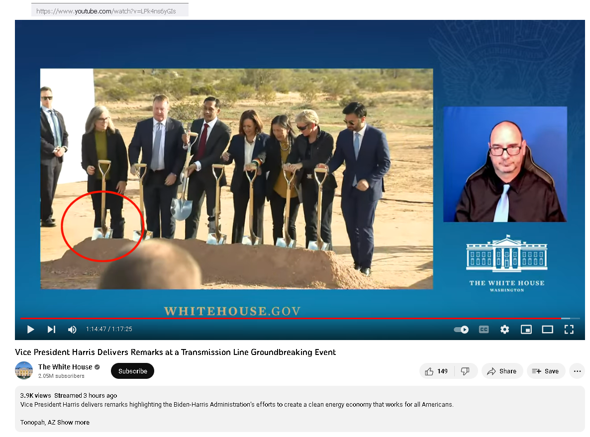Mute the video volume
590x437 pixels.
tap(72, 330)
